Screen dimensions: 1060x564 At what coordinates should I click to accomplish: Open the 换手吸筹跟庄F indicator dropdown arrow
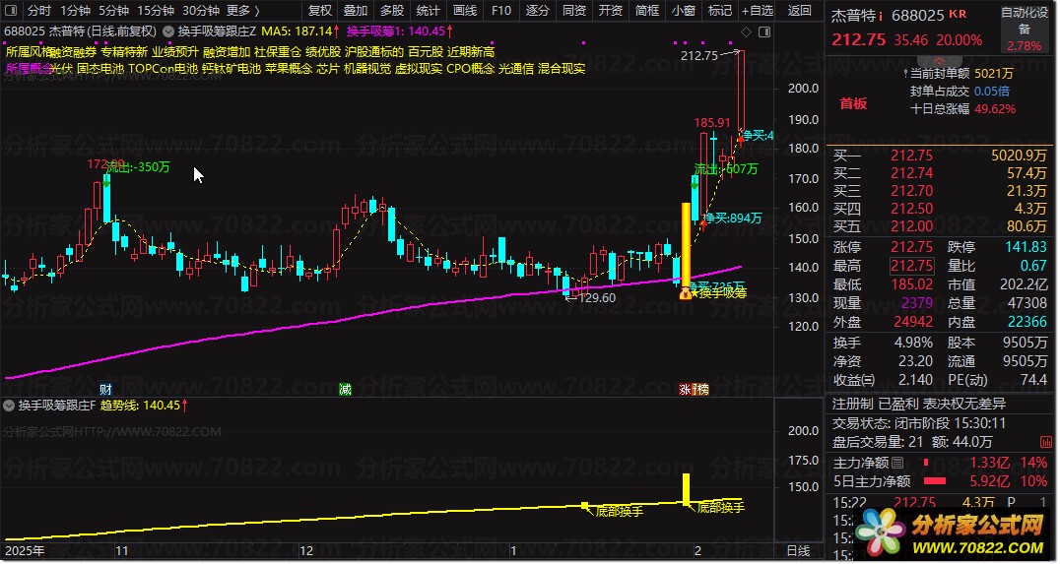pos(9,406)
